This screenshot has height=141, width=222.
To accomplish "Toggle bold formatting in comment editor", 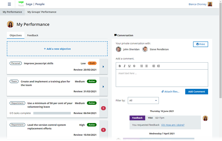I will [120, 66].
